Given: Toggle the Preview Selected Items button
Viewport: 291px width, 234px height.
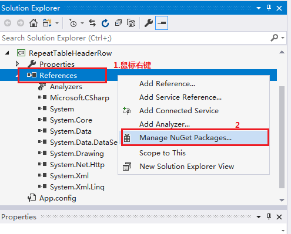Looking at the screenshot, I should click(162, 23).
